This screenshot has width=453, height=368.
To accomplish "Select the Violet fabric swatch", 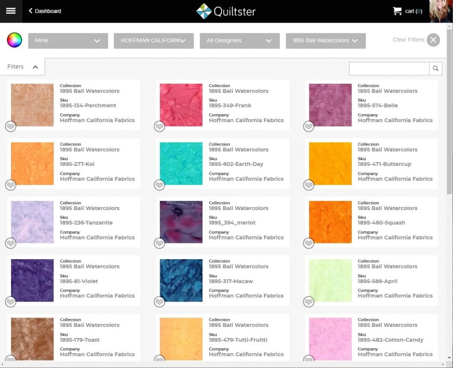I will pos(32,280).
